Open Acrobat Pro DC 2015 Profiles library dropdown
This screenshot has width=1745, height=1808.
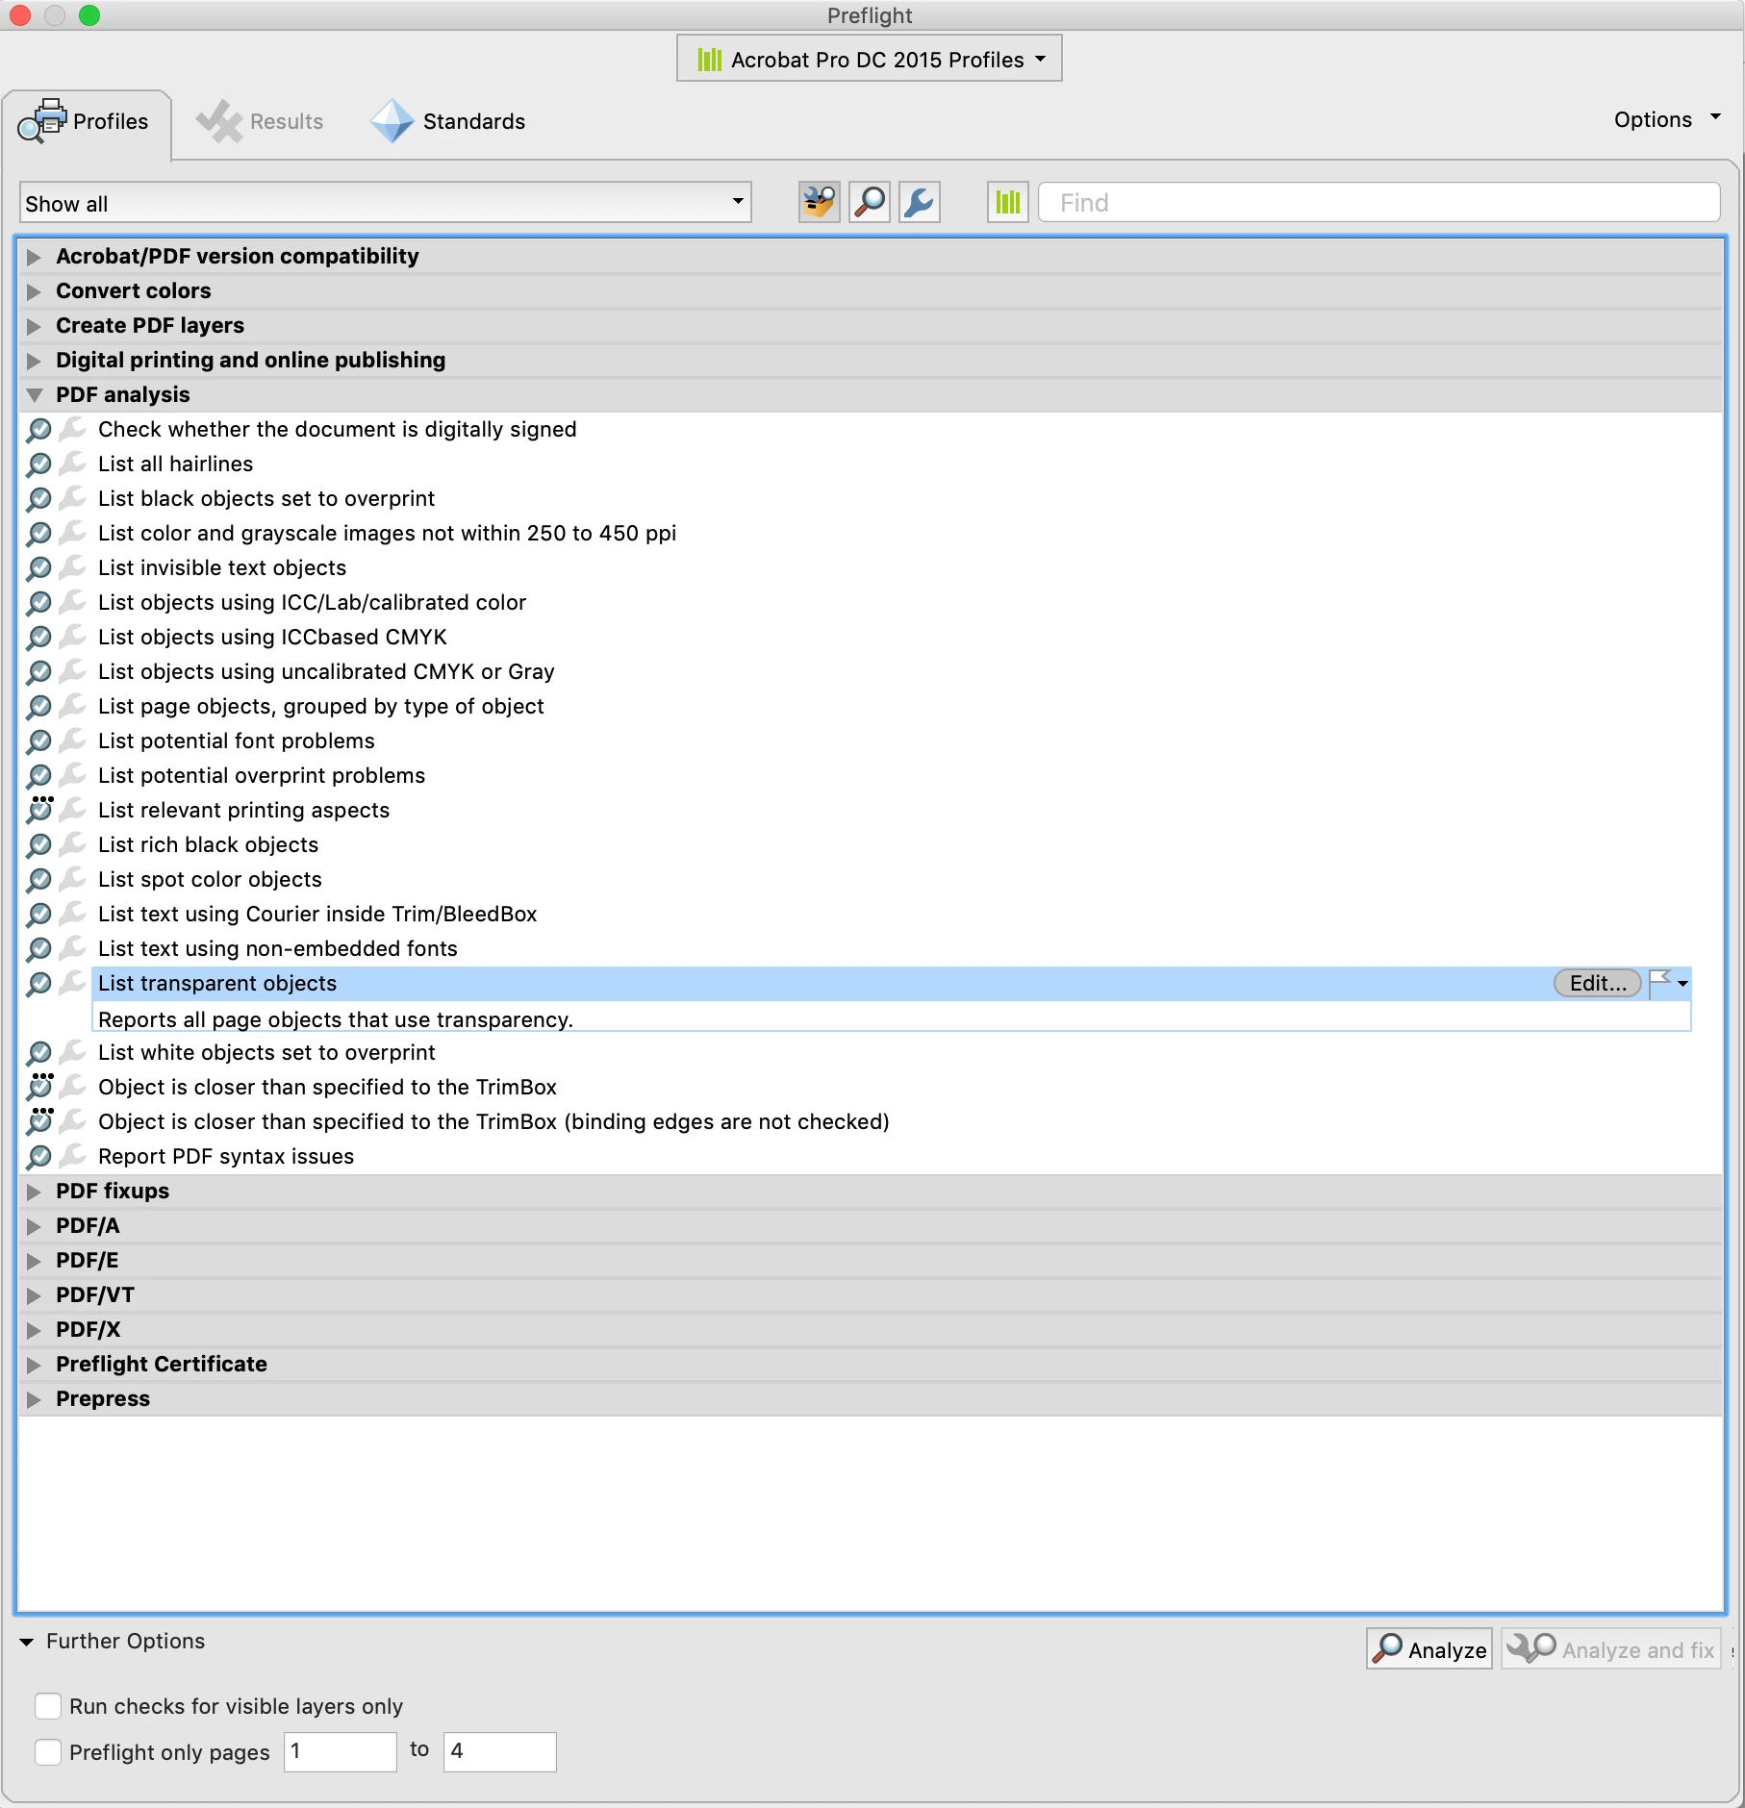pos(870,59)
